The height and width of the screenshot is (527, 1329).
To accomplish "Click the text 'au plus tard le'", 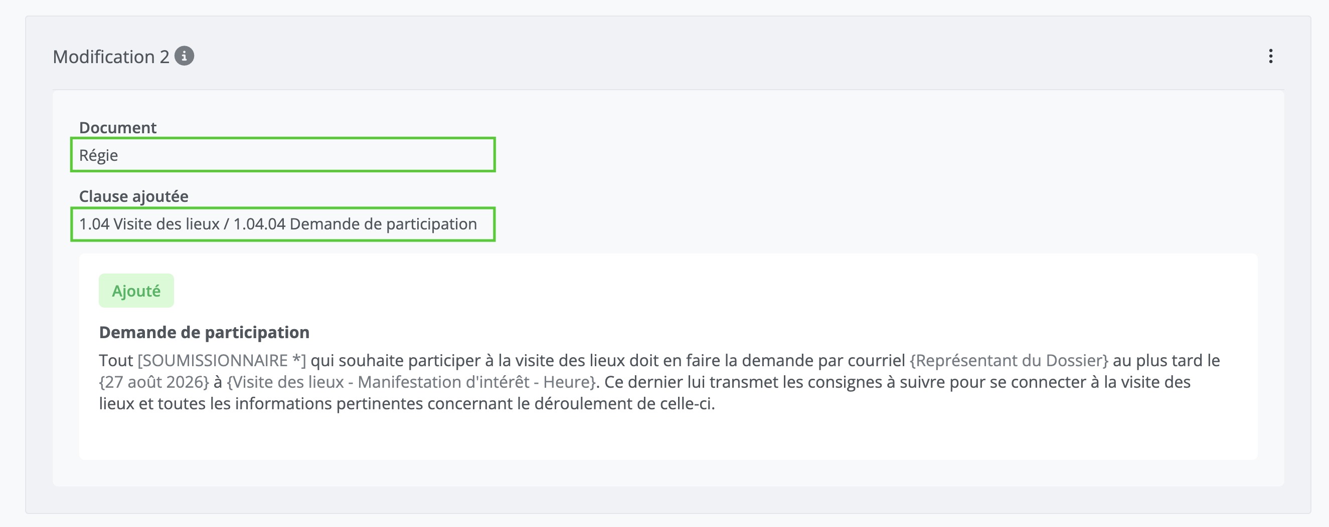I will point(1166,360).
